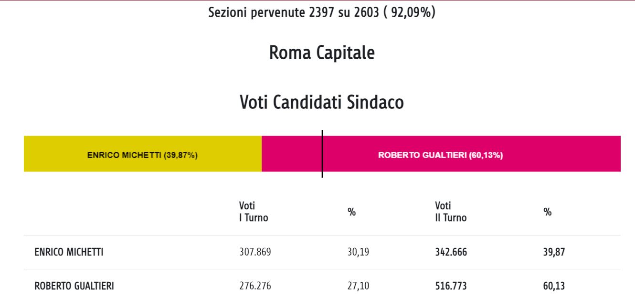Click the black vertical midpoint marker line
The height and width of the screenshot is (298, 635).
(322, 153)
